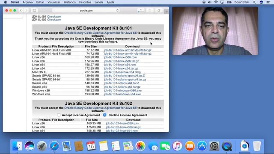Image resolution: width=274 pixels, height=154 pixels.
Task: Open Notes app in Dock
Action: [x=104, y=146]
